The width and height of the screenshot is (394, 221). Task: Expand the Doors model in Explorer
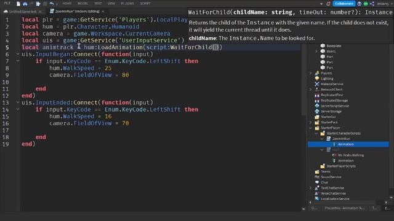click(316, 51)
